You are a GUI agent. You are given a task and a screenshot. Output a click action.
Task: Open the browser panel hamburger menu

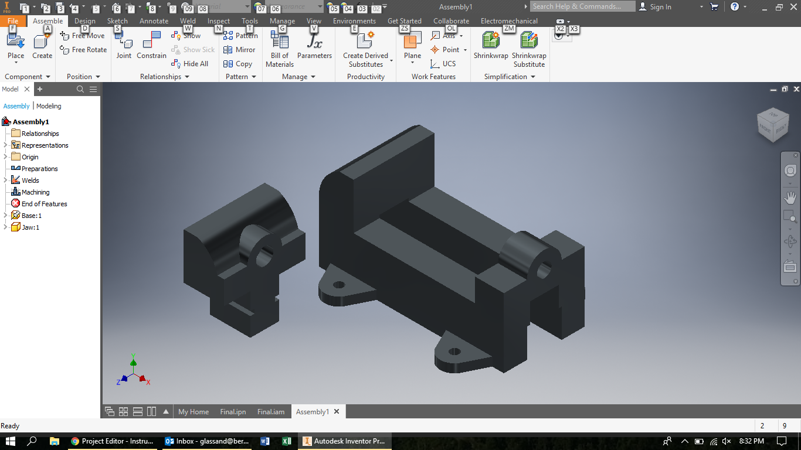(x=93, y=89)
